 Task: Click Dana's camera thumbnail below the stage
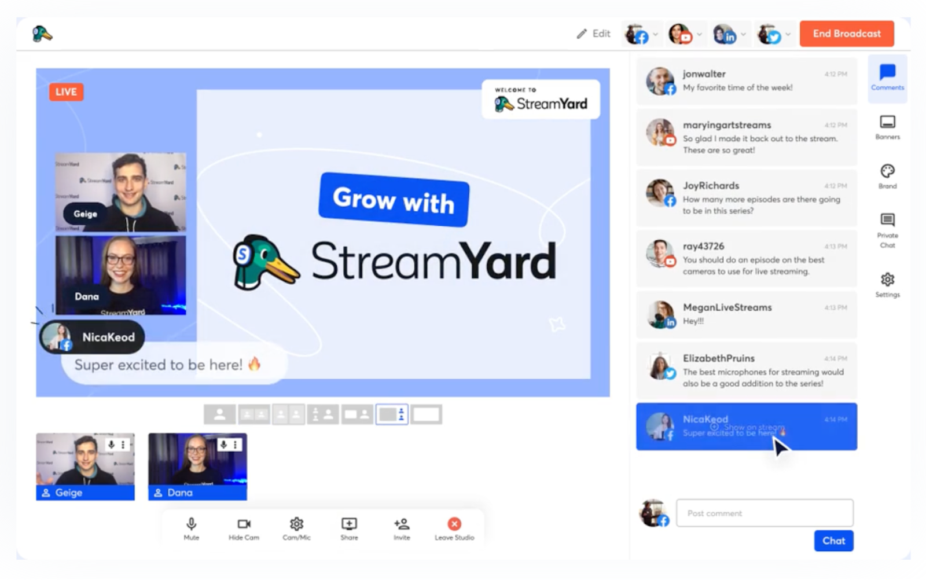tap(197, 467)
